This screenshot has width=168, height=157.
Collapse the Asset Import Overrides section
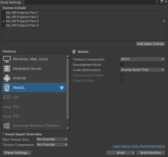pos(3,134)
